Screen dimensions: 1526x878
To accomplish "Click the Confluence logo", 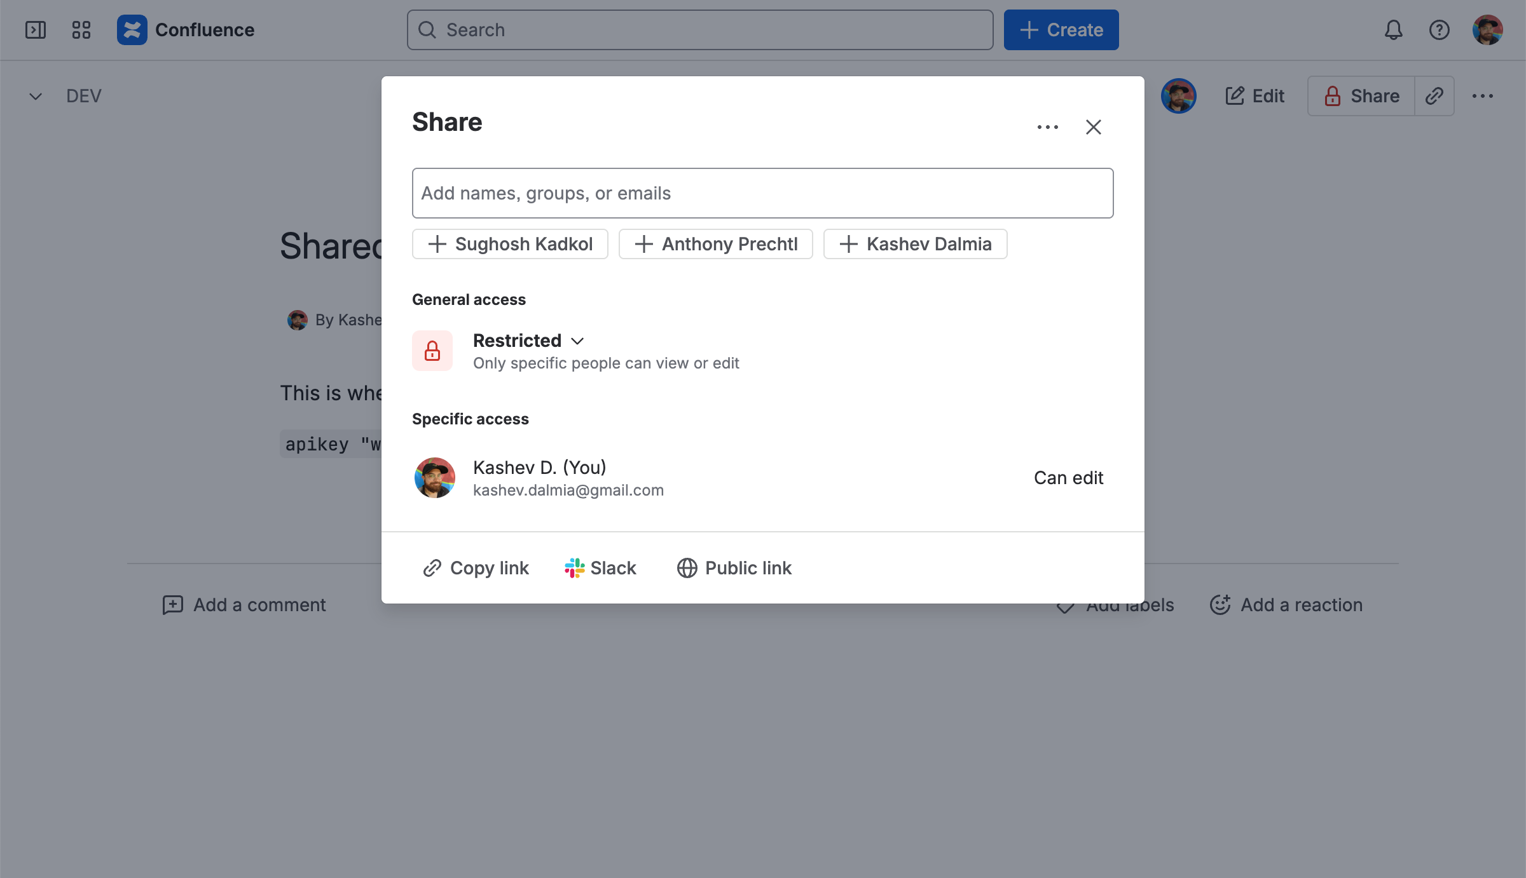I will [132, 30].
